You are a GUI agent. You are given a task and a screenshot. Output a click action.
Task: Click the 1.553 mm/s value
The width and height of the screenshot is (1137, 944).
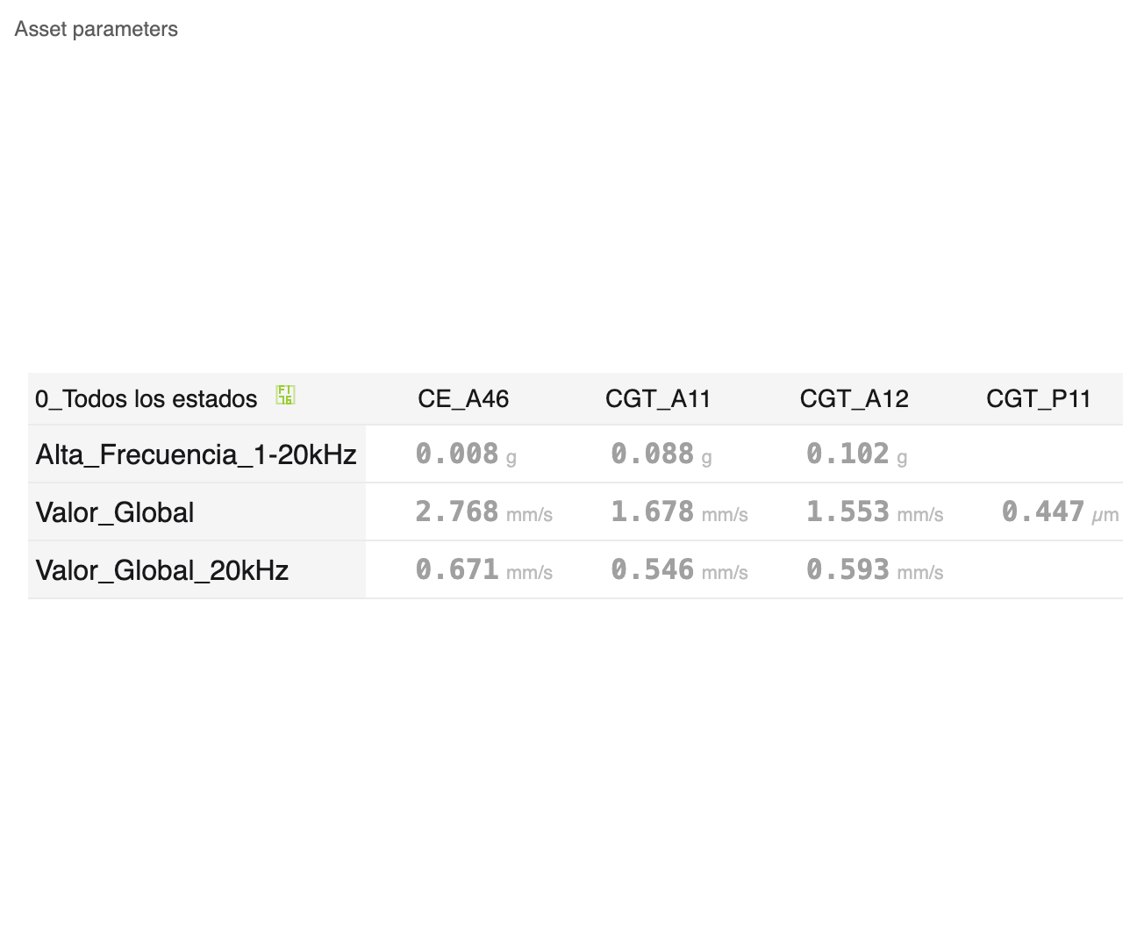pyautogui.click(x=876, y=511)
